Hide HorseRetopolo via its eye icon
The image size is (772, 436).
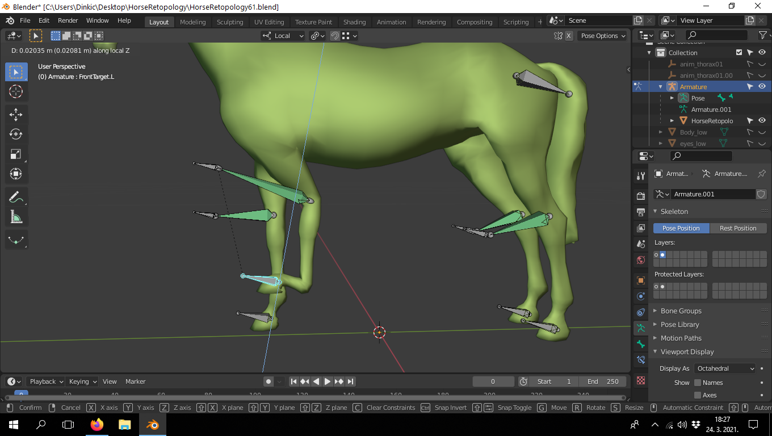762,120
